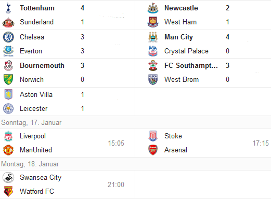Open the Man City team name
This screenshot has width=271, height=199.
178,37
